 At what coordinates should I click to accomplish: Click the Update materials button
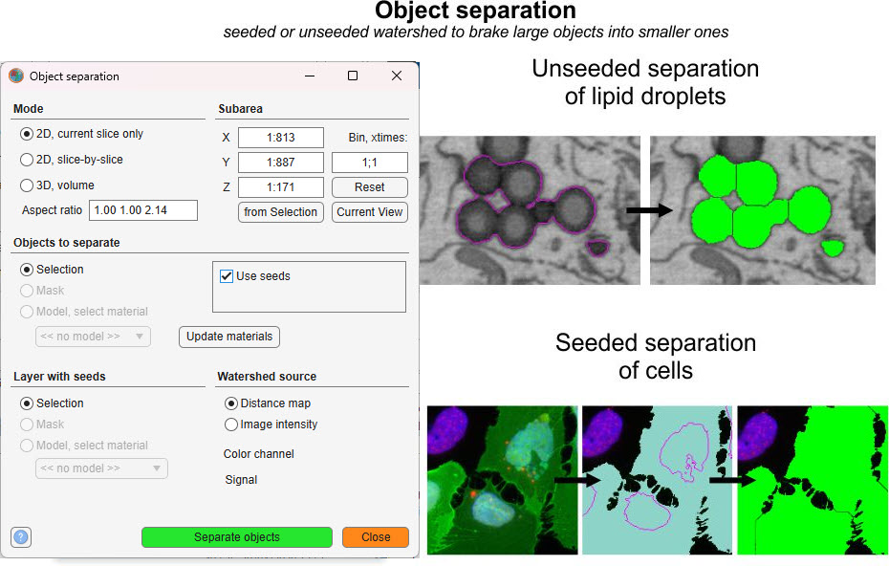pyautogui.click(x=229, y=337)
